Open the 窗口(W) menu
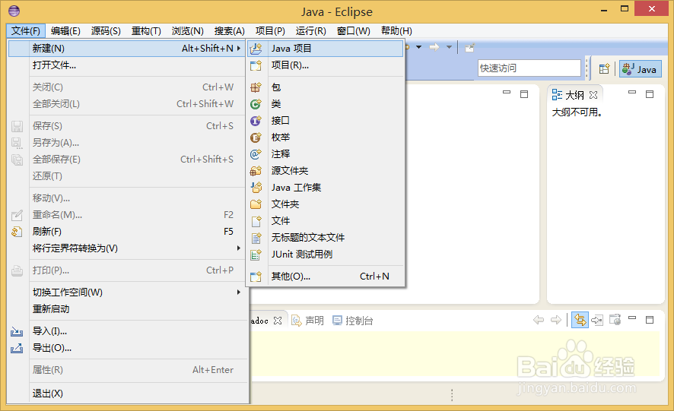Screen dimensions: 674x411 pyautogui.click(x=353, y=31)
